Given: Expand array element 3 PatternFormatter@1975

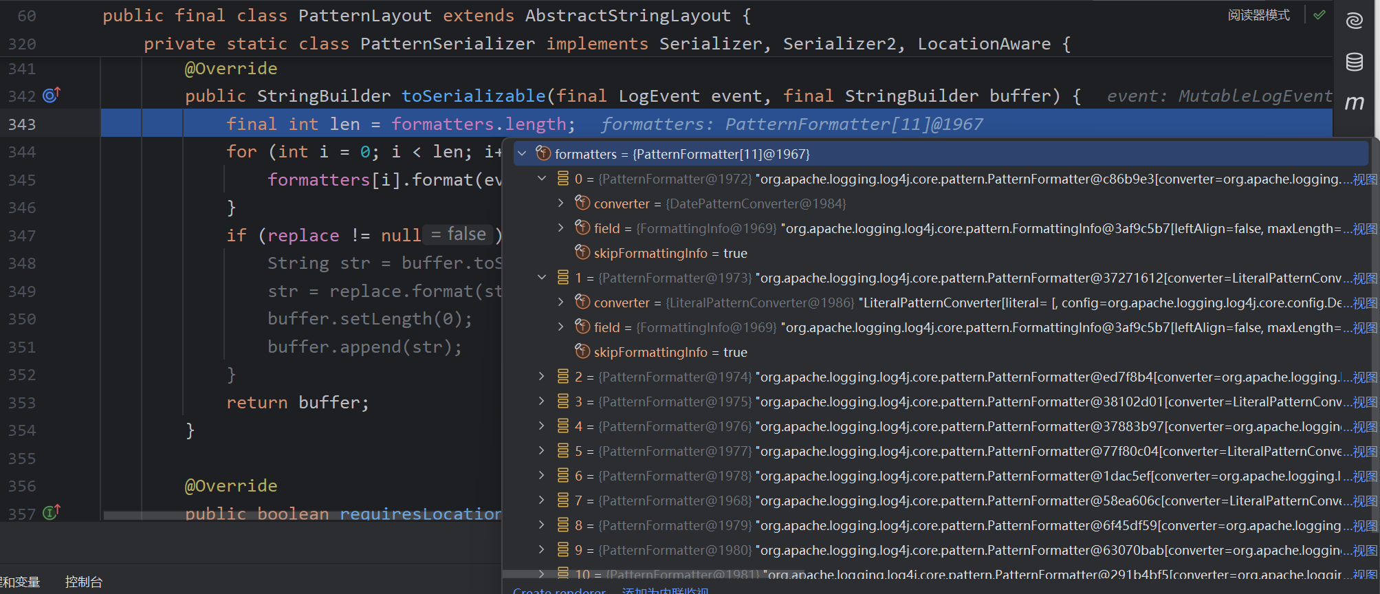Looking at the screenshot, I should [x=542, y=401].
